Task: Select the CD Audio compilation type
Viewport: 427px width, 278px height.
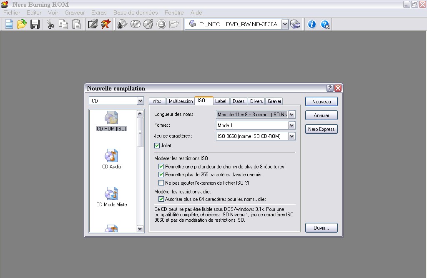Action: 112,159
